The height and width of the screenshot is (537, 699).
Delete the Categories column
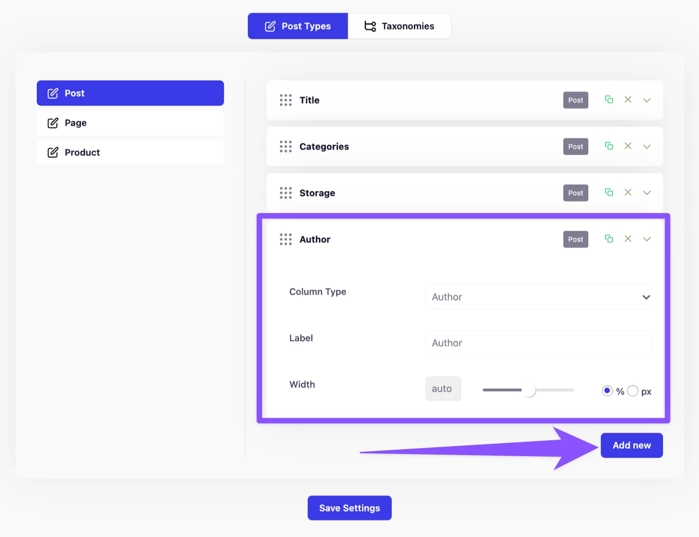628,146
